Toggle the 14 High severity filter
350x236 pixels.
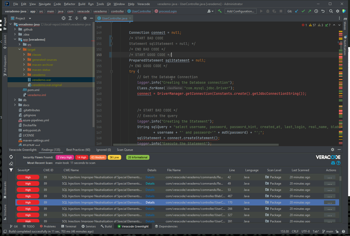pyautogui.click(x=82, y=157)
